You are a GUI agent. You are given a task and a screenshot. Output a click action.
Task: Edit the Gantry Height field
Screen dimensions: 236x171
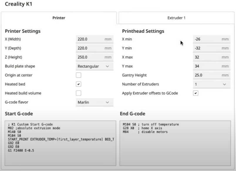pyautogui.click(x=212, y=75)
